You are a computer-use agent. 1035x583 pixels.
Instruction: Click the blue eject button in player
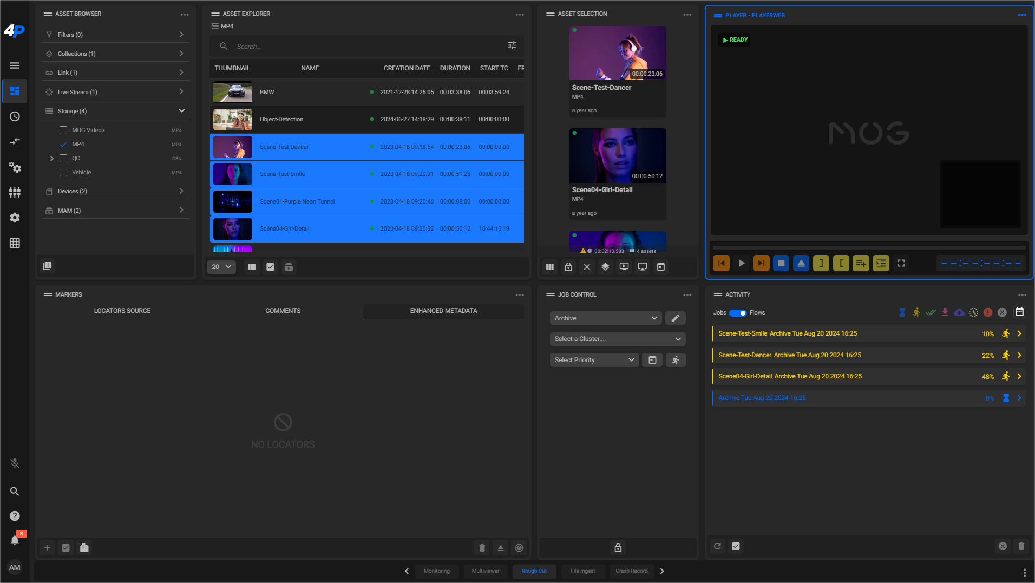801,263
